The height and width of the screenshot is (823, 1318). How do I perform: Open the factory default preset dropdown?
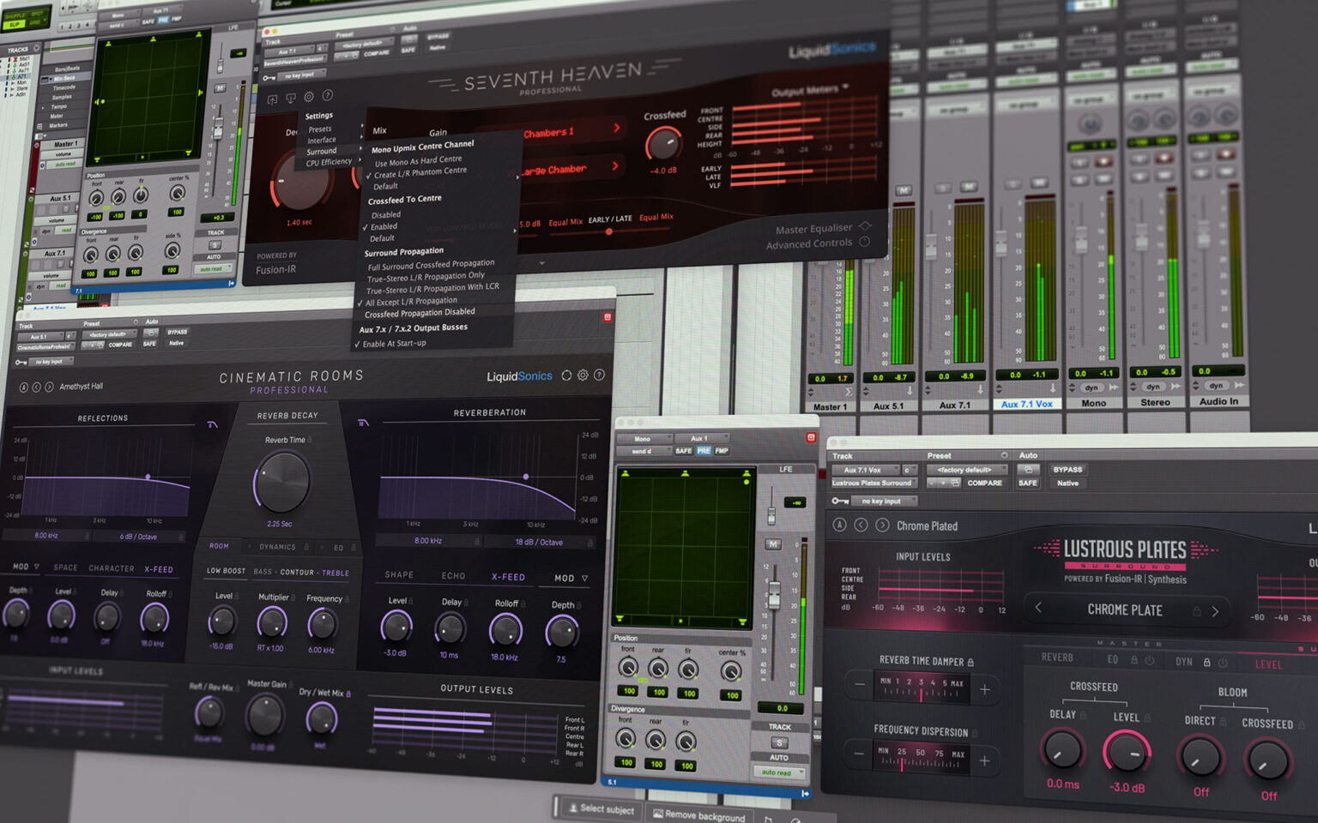(965, 470)
